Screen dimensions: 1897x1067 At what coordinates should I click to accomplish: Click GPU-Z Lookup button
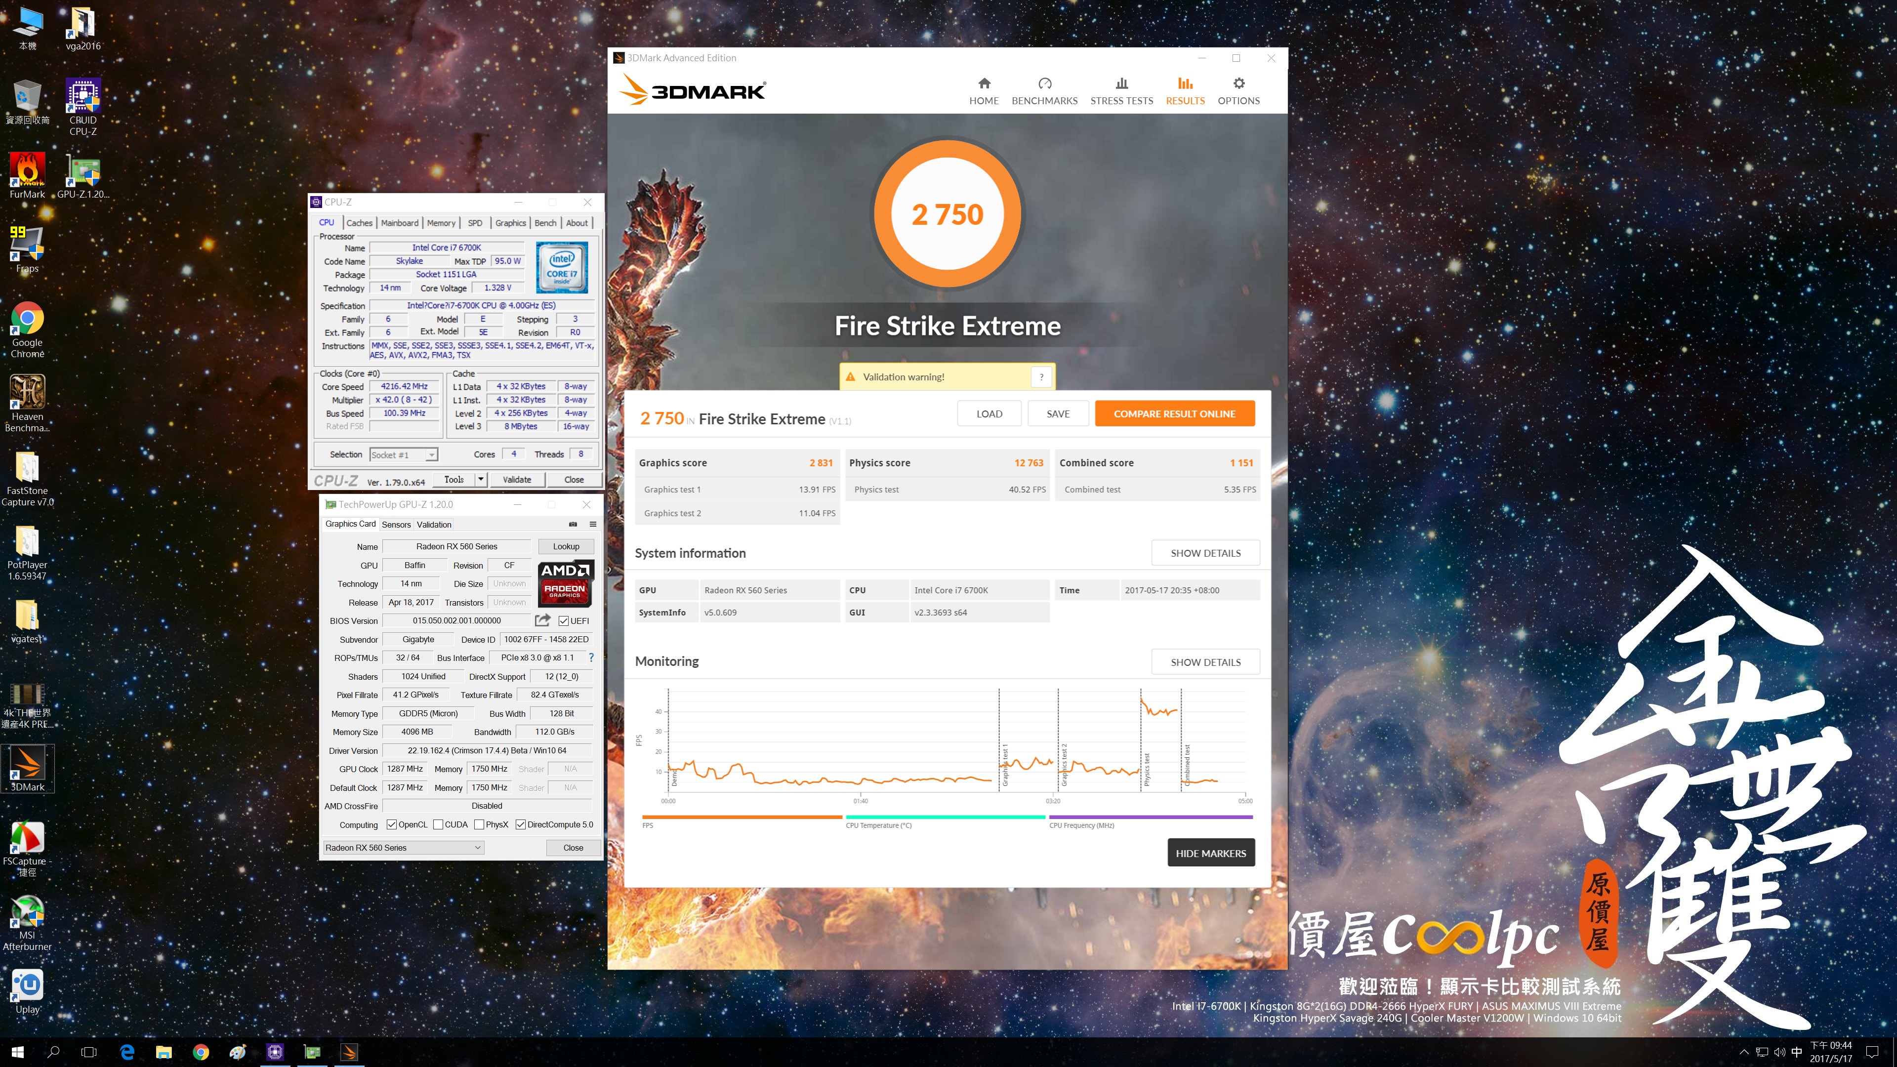[x=566, y=546]
